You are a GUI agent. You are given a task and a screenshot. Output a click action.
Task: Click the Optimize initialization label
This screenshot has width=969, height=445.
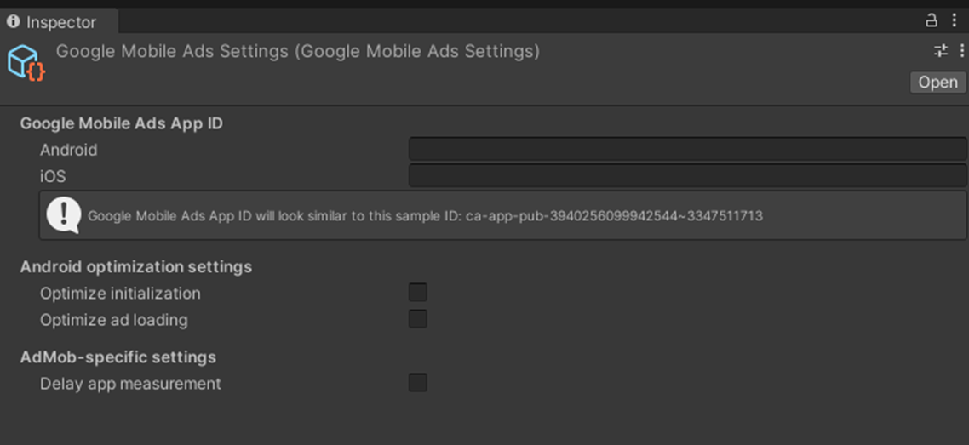pos(121,294)
